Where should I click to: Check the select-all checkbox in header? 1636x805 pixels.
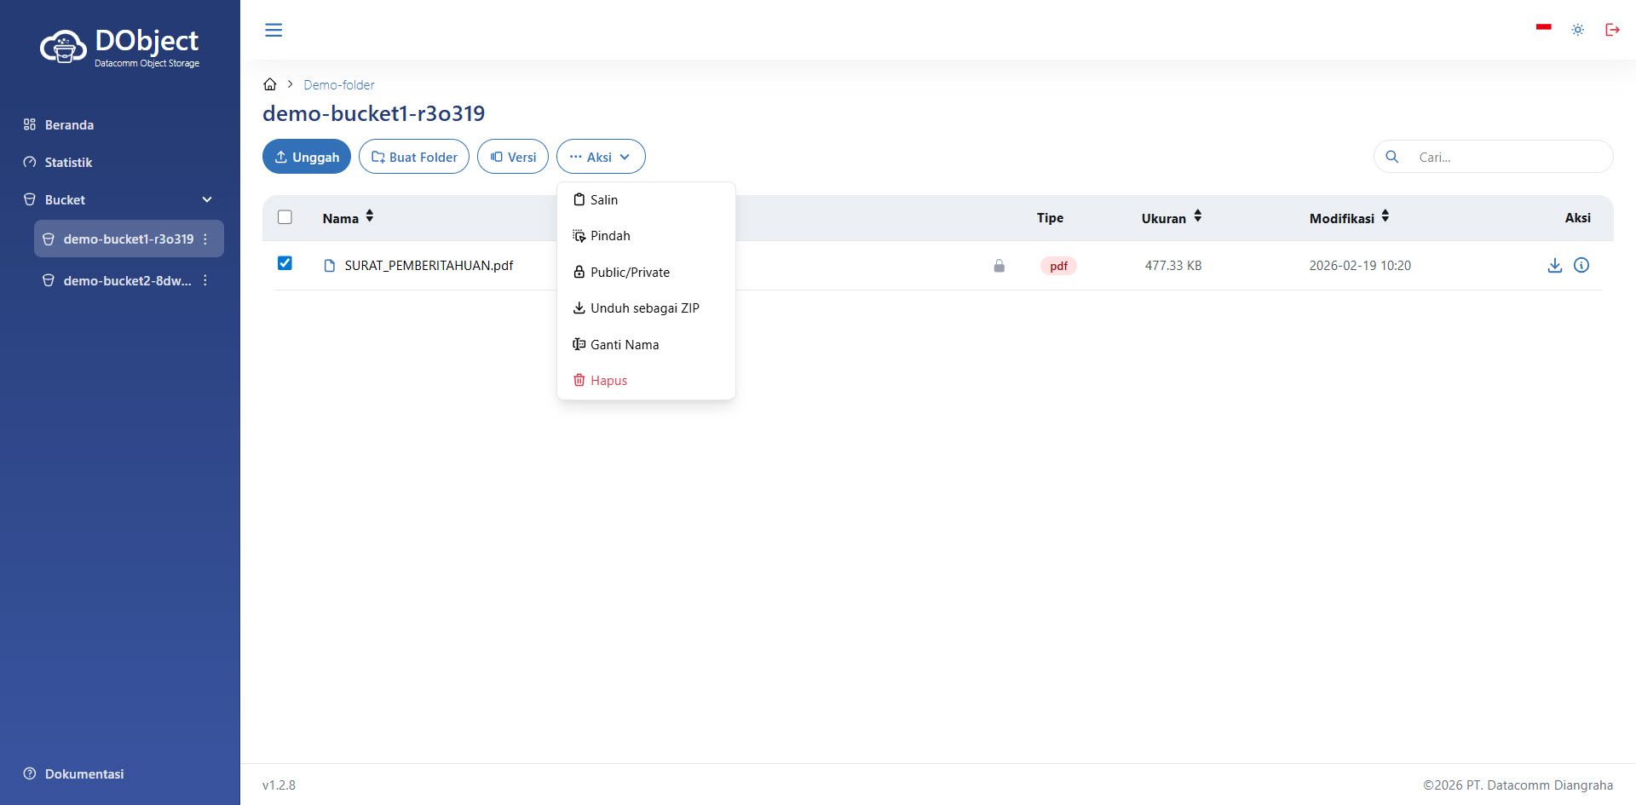285,217
